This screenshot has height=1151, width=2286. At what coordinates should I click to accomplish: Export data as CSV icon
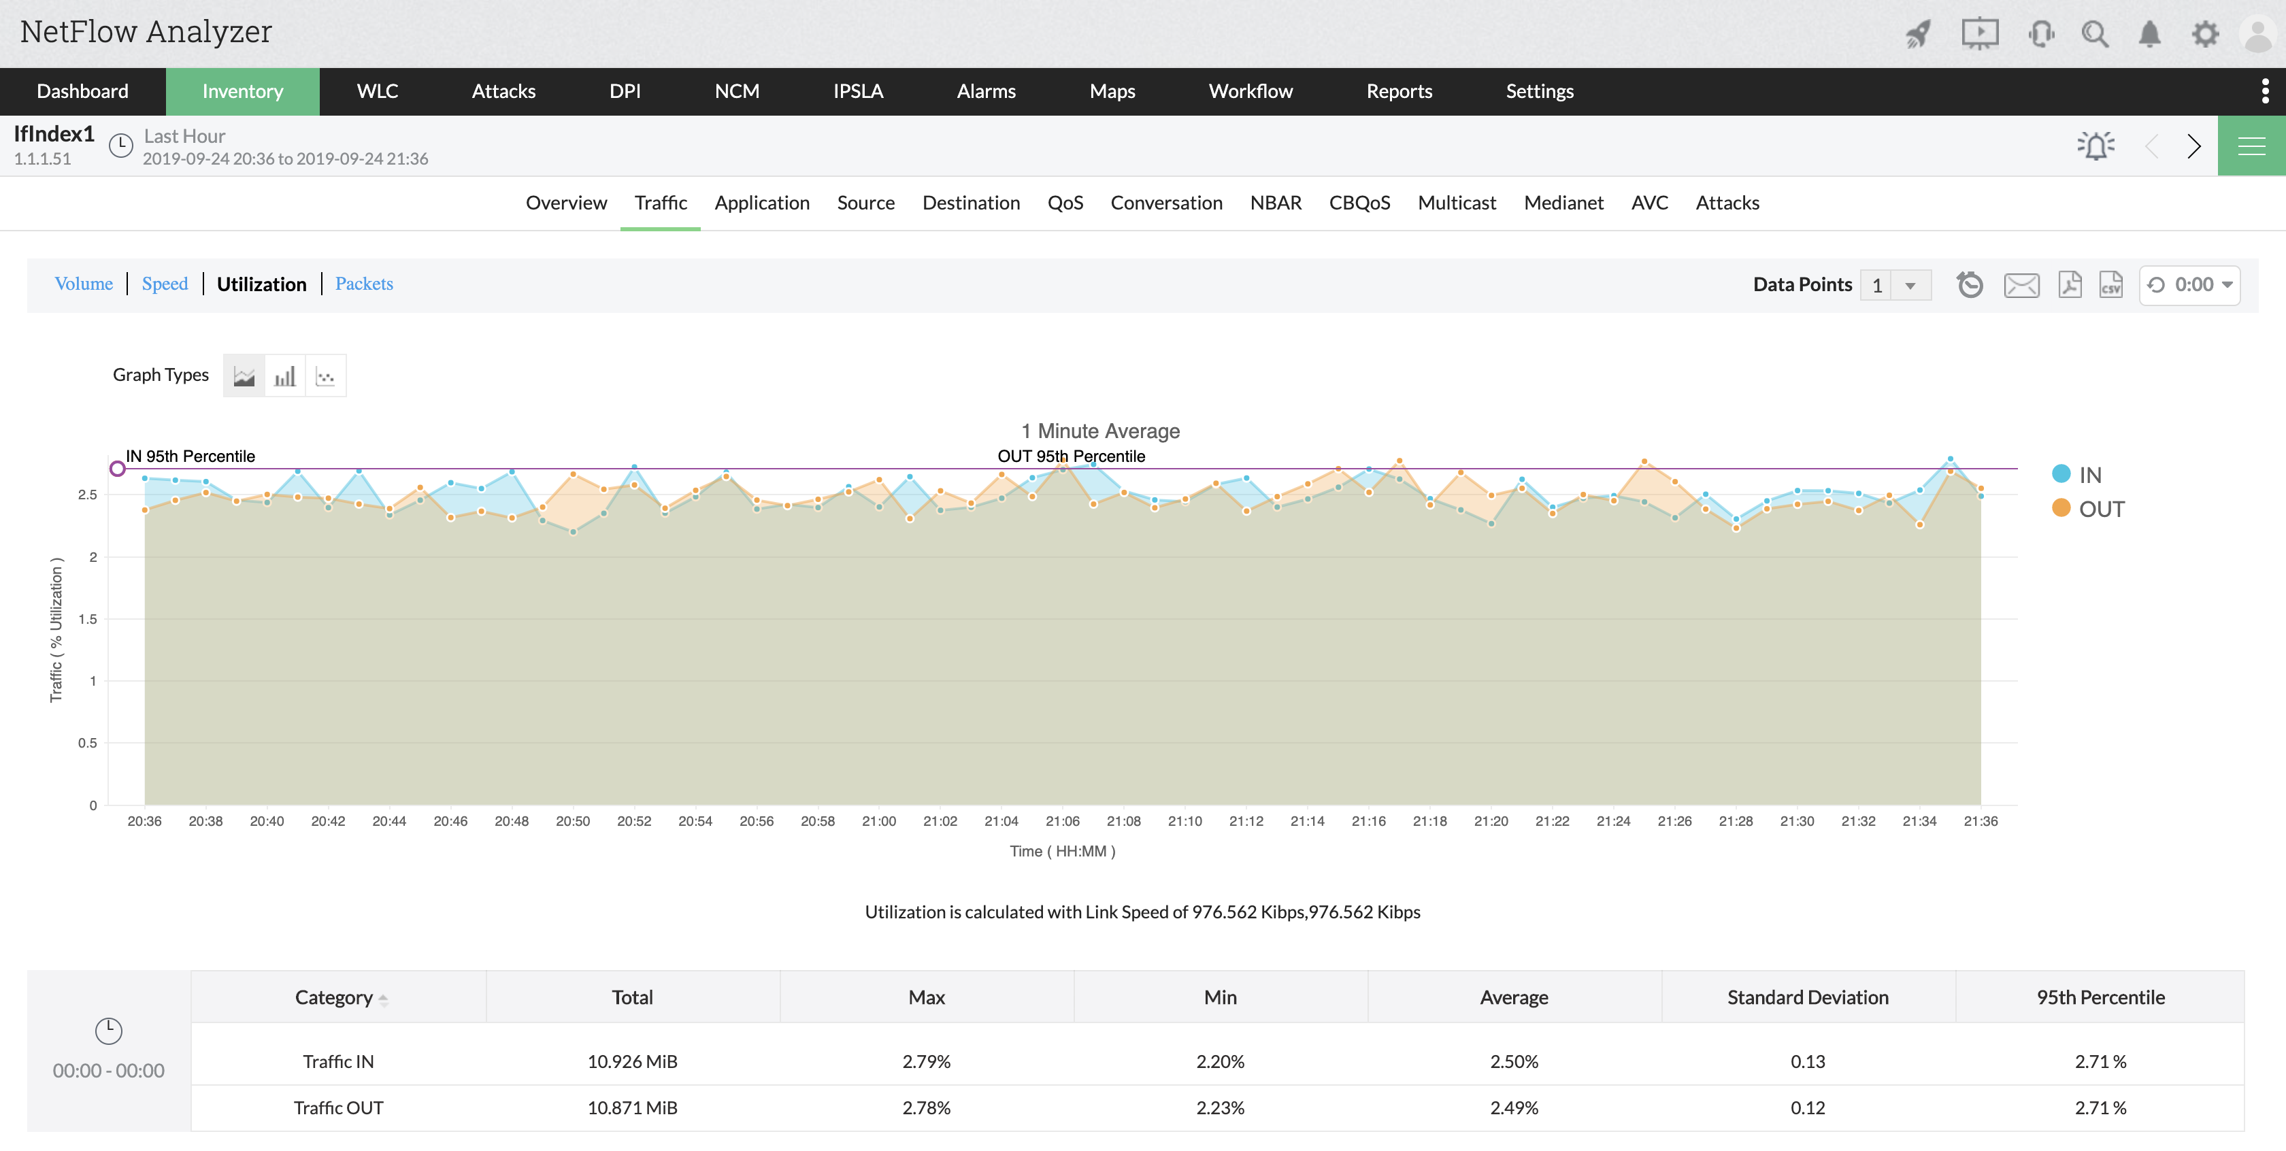(x=2111, y=285)
